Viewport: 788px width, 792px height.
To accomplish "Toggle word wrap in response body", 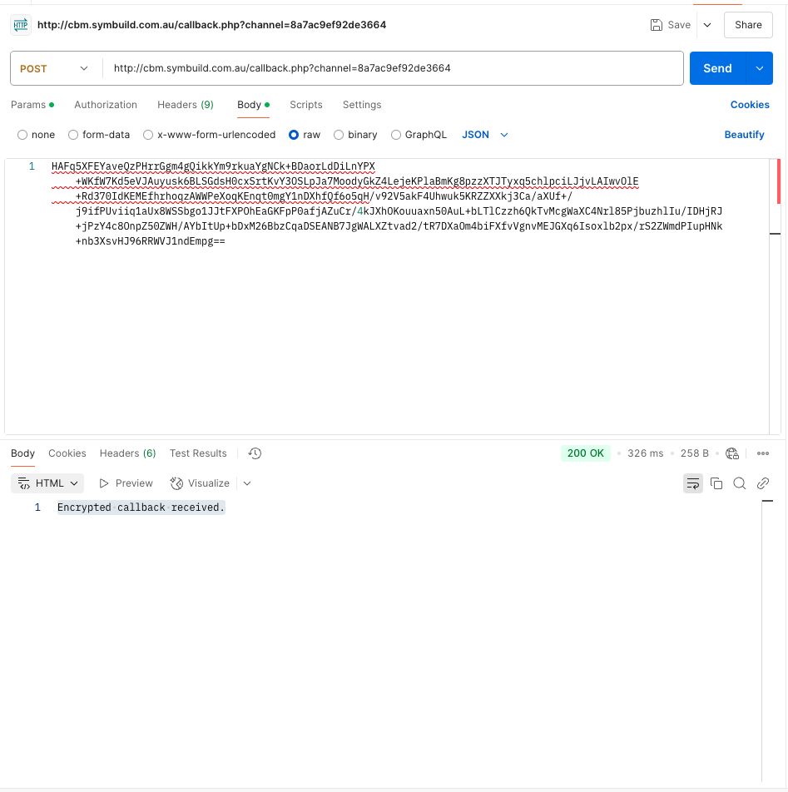I will point(692,483).
